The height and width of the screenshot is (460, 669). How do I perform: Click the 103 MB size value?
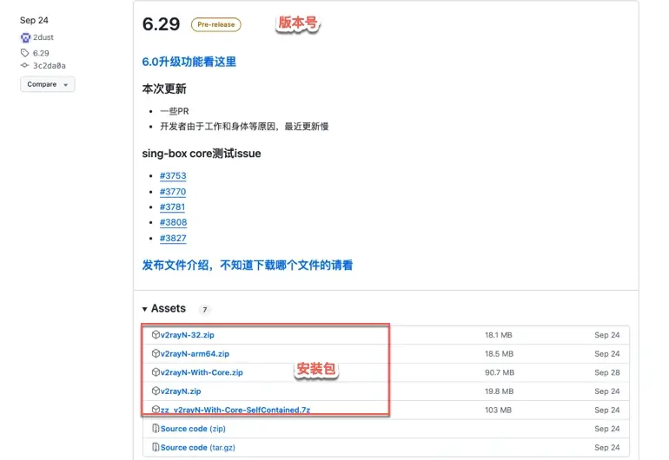(498, 411)
